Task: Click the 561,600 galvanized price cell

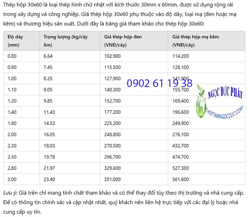Action: tap(180, 180)
